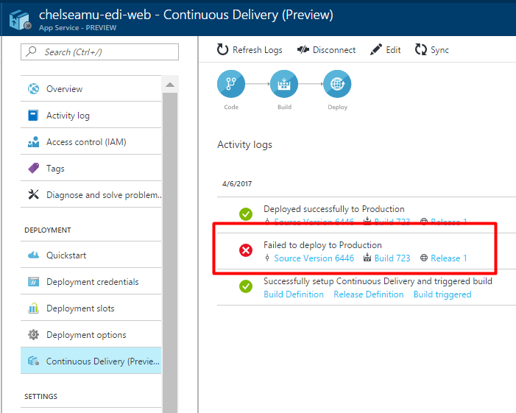Click the Deployment slots chart icon
The image size is (516, 413).
click(33, 308)
